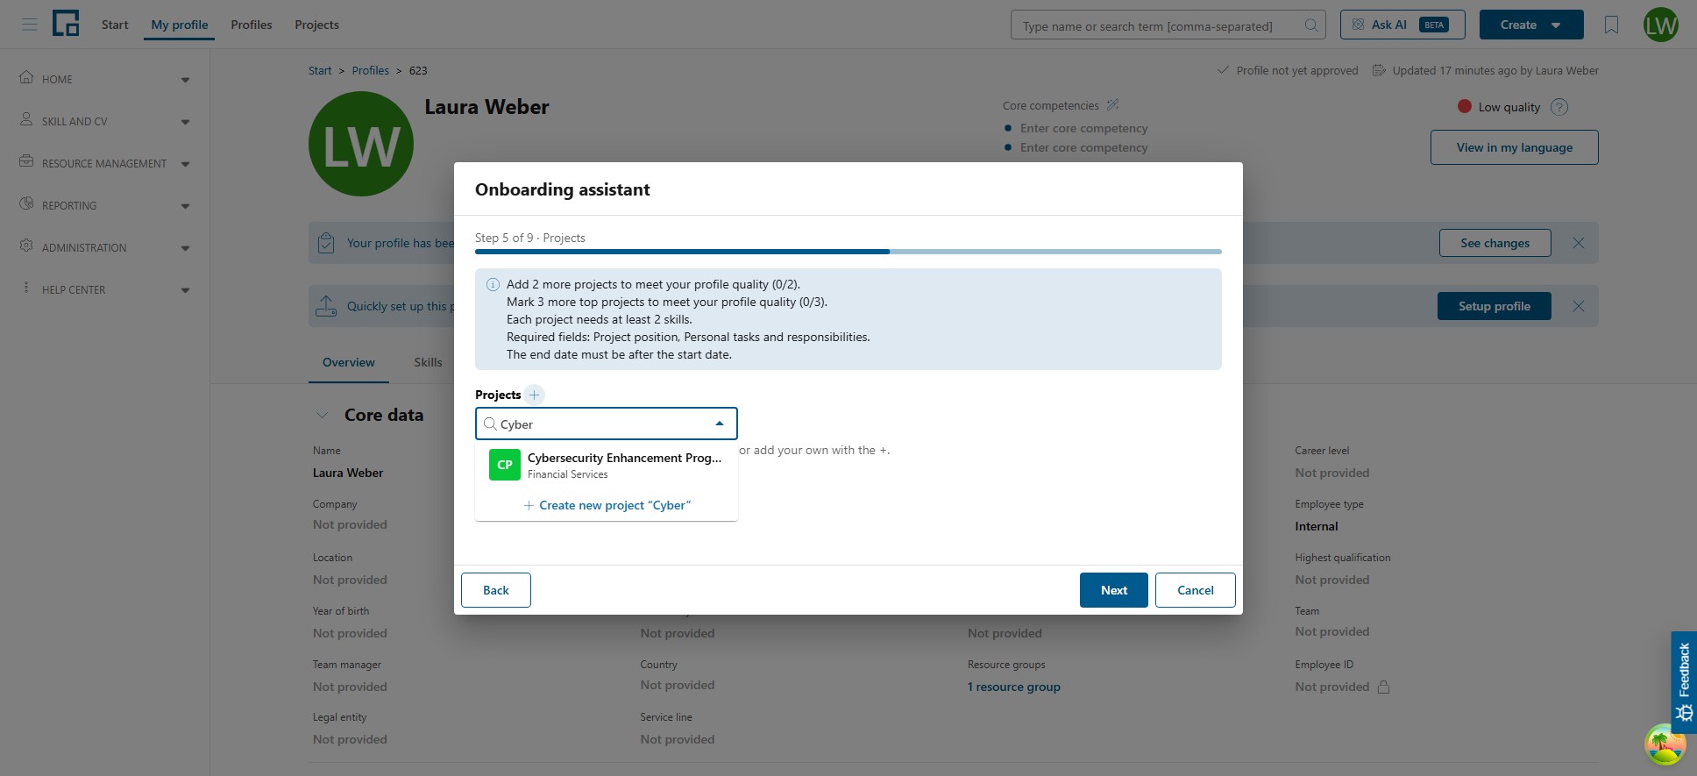Open the bookmark icon in the header
The height and width of the screenshot is (776, 1697).
(1611, 25)
